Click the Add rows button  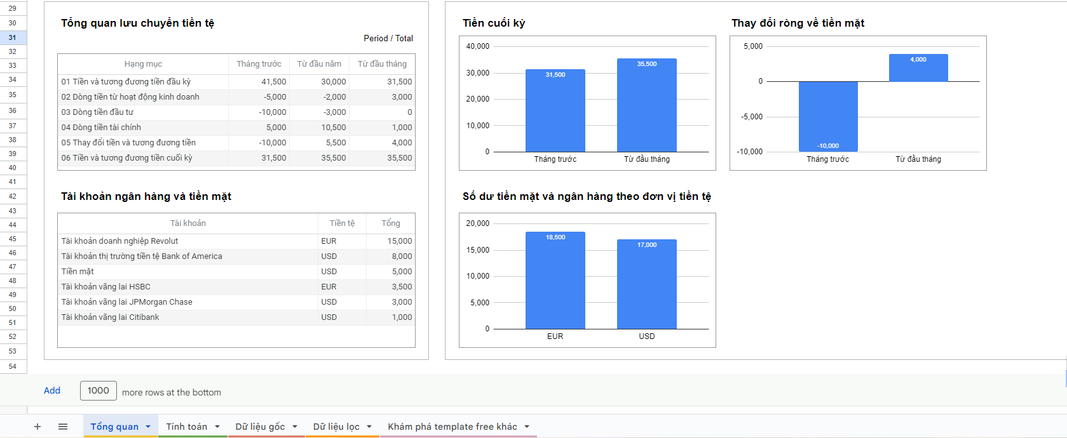coord(52,390)
